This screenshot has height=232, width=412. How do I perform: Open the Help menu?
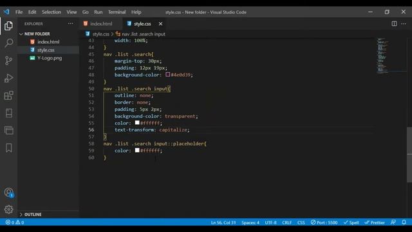[136, 12]
